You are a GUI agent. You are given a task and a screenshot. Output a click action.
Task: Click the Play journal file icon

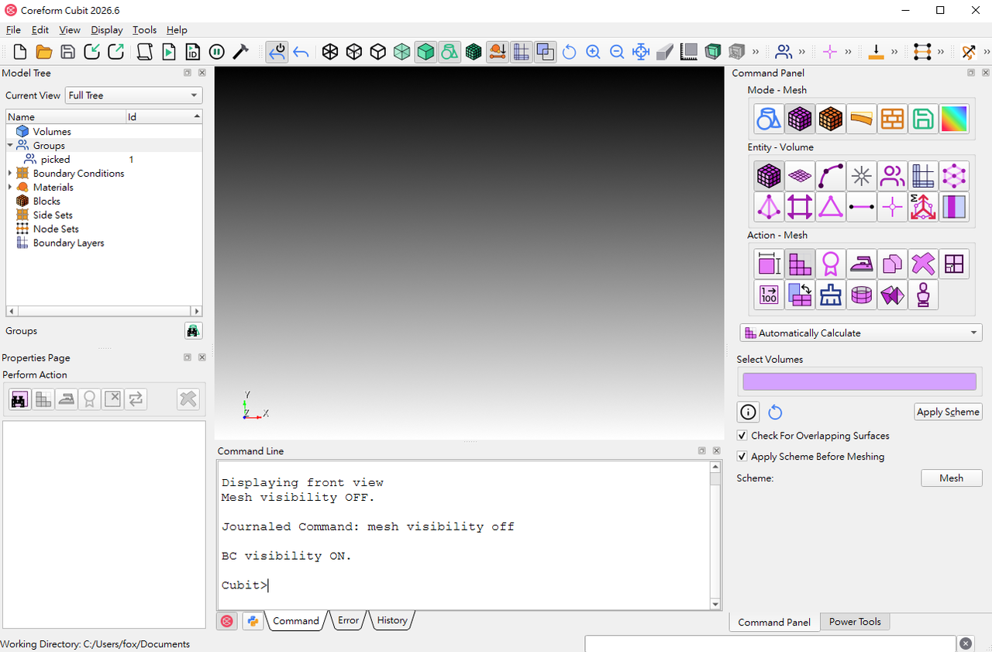(x=169, y=52)
